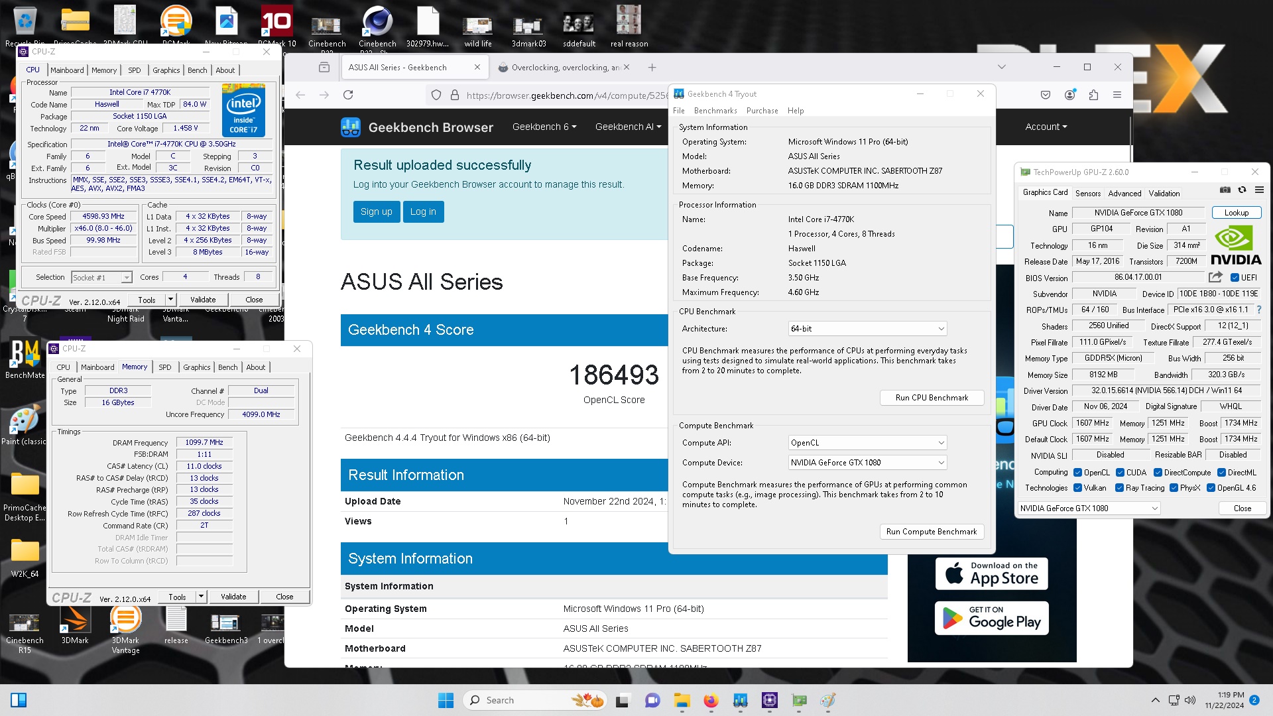This screenshot has height=716, width=1273.
Task: Open the Firefox extensions puzzle icon
Action: pos(1093,95)
